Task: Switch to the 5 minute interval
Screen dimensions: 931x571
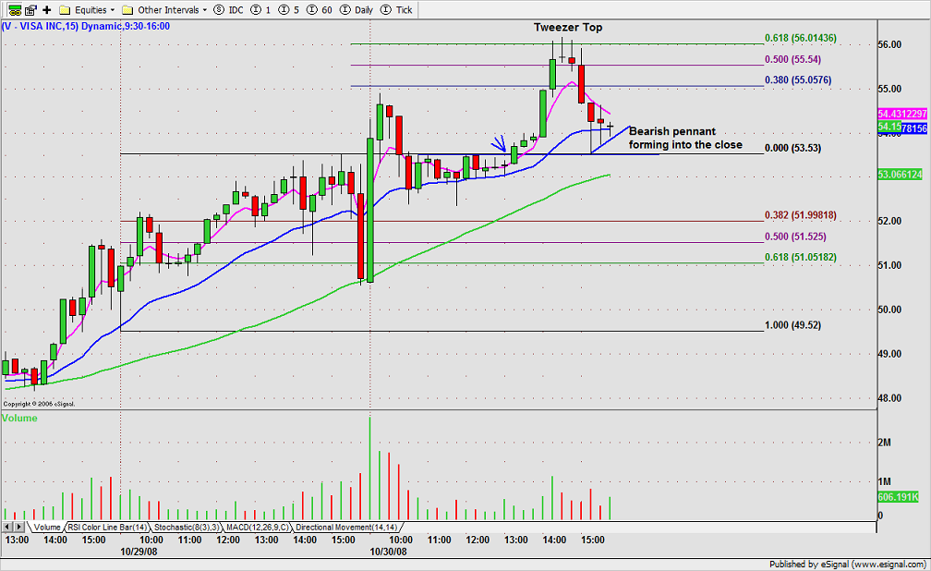Action: point(289,10)
